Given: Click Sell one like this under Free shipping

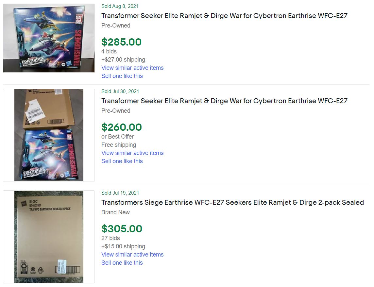Looking at the screenshot, I should (x=122, y=161).
